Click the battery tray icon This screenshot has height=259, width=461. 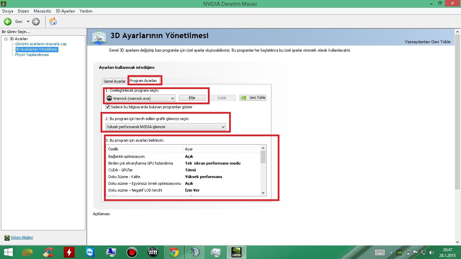pos(408,252)
